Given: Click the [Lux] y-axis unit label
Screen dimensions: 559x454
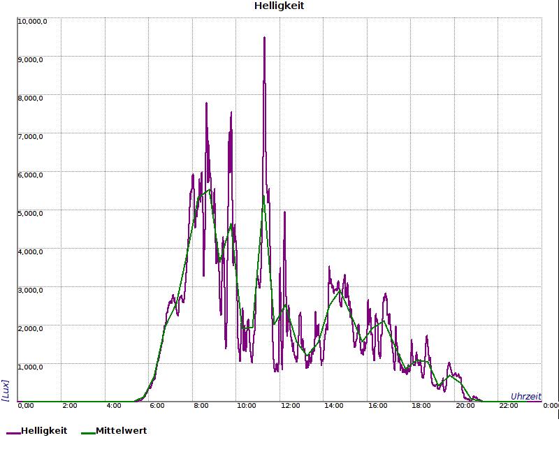Looking at the screenshot, I should click(x=6, y=390).
